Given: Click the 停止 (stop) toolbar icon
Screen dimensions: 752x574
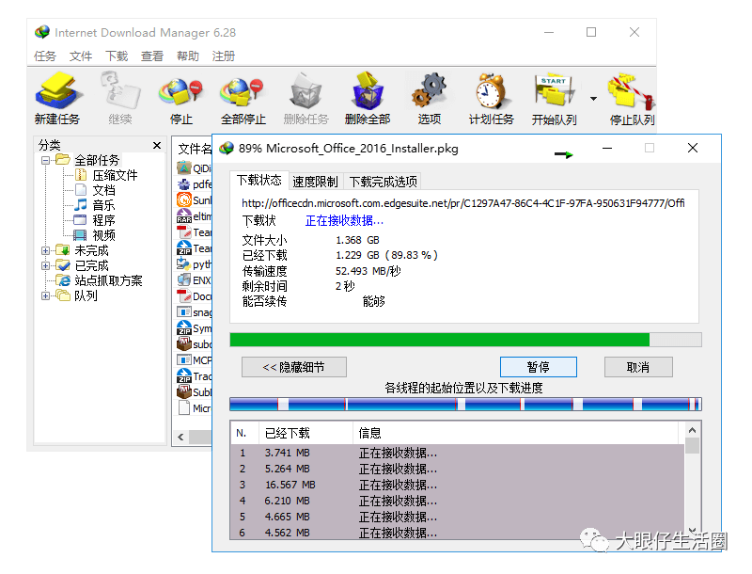Looking at the screenshot, I should [x=180, y=99].
